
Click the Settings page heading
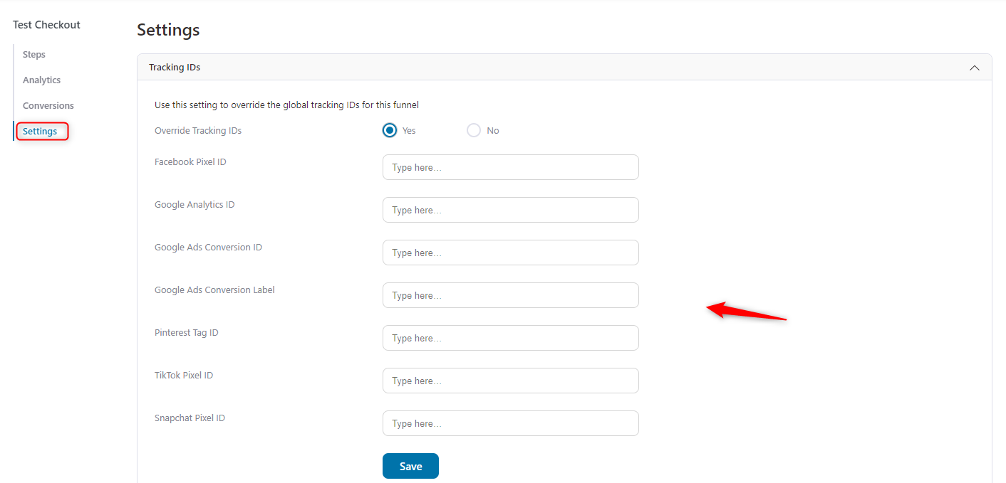click(168, 30)
